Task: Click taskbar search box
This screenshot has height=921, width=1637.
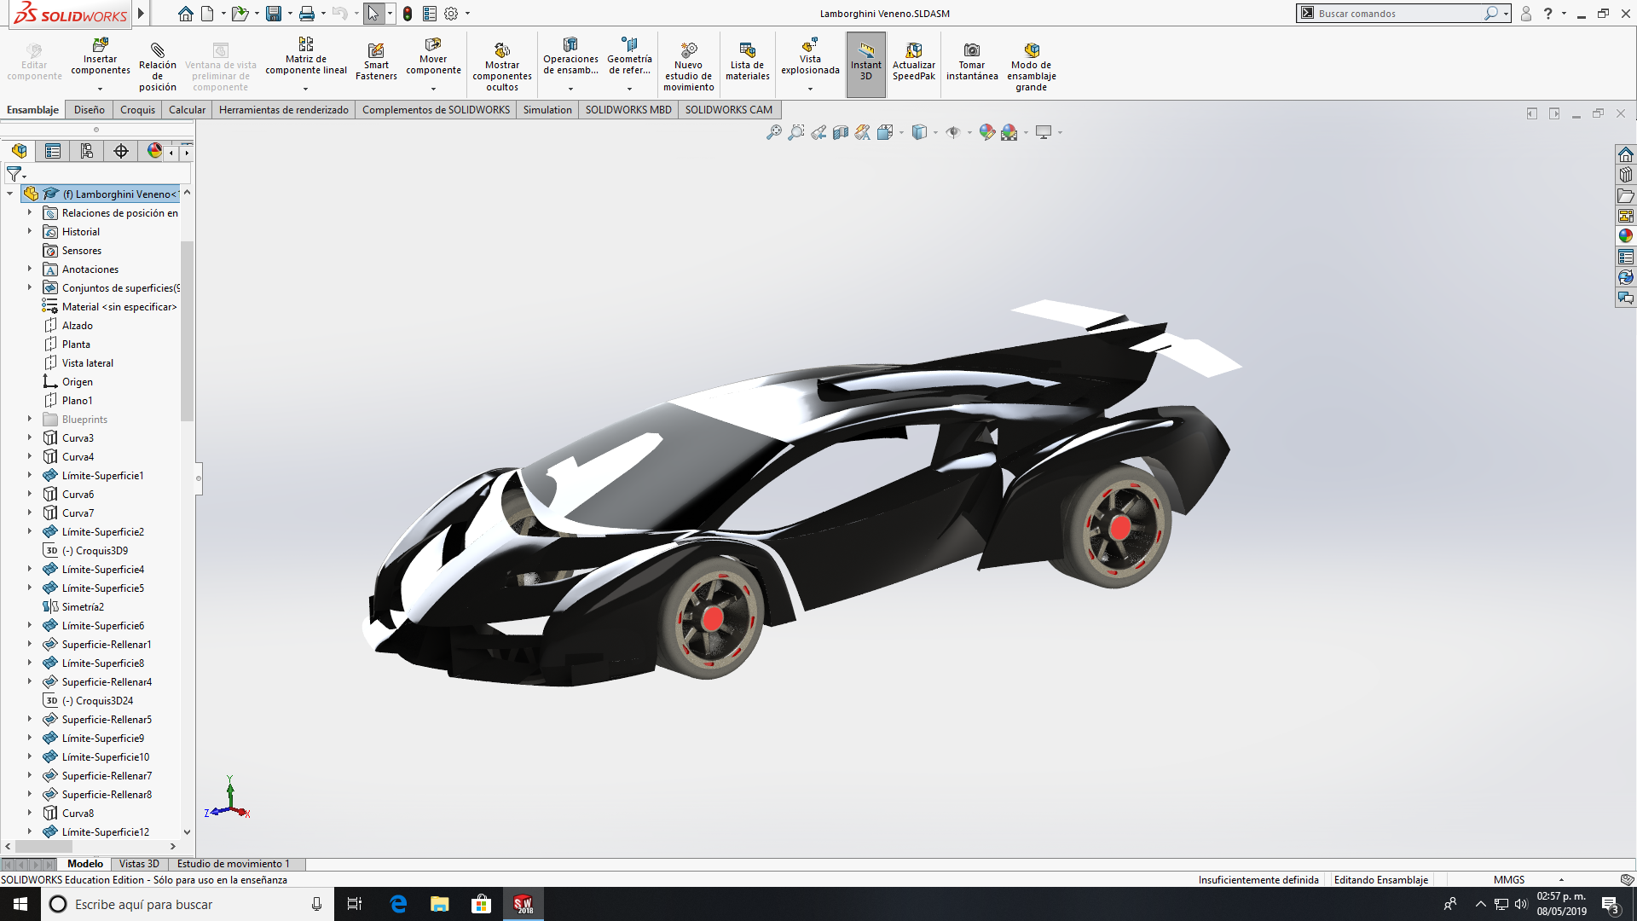Action: coord(188,904)
